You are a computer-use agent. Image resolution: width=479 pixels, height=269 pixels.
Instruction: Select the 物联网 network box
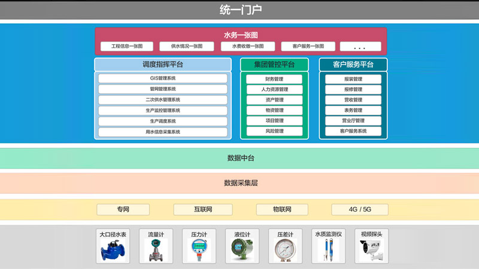(282, 209)
